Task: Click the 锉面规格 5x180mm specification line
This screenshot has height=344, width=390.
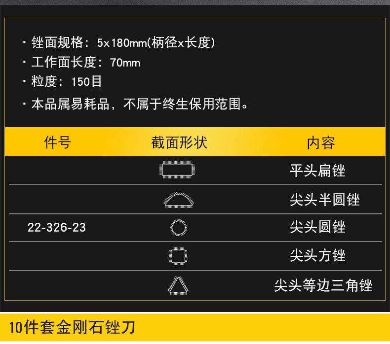Action: coord(119,42)
